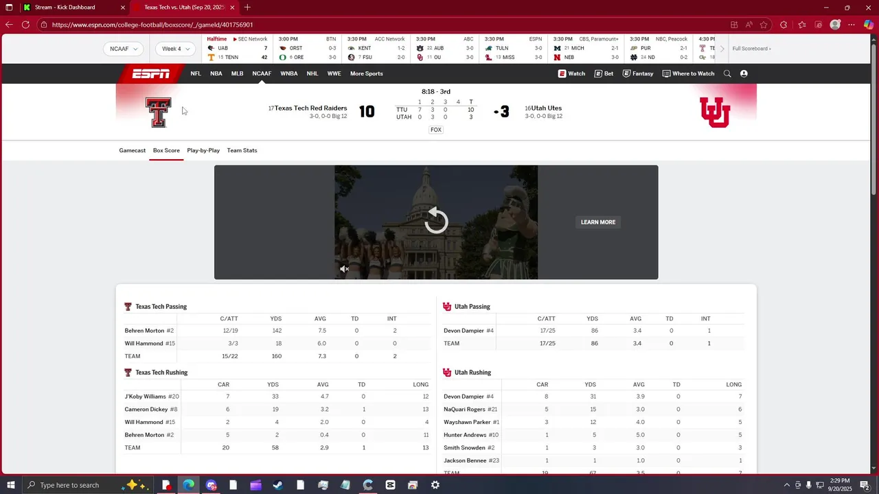Open Play-by-Play tab

(x=203, y=150)
